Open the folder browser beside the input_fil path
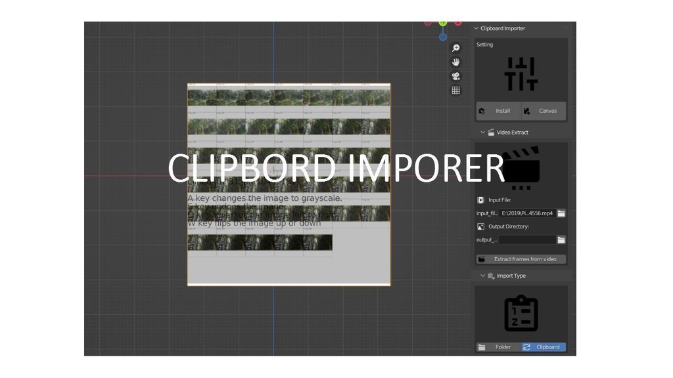Screen dimensions: 673x378 pyautogui.click(x=562, y=213)
